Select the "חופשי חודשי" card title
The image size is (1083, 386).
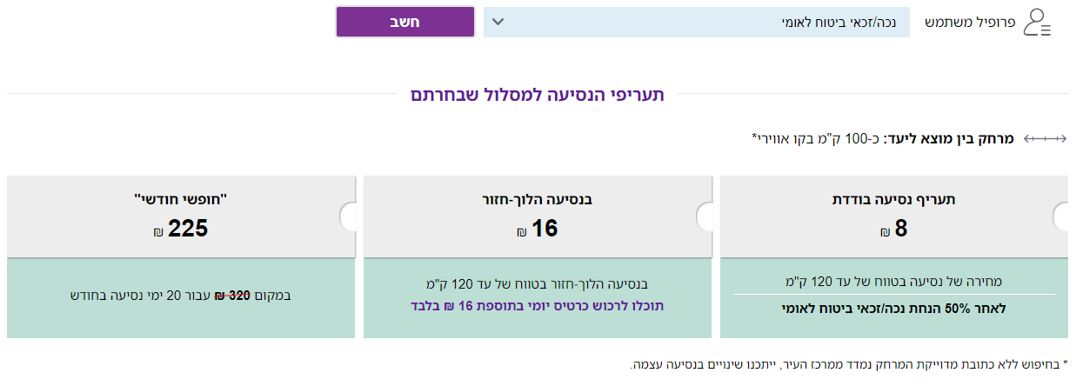181,199
